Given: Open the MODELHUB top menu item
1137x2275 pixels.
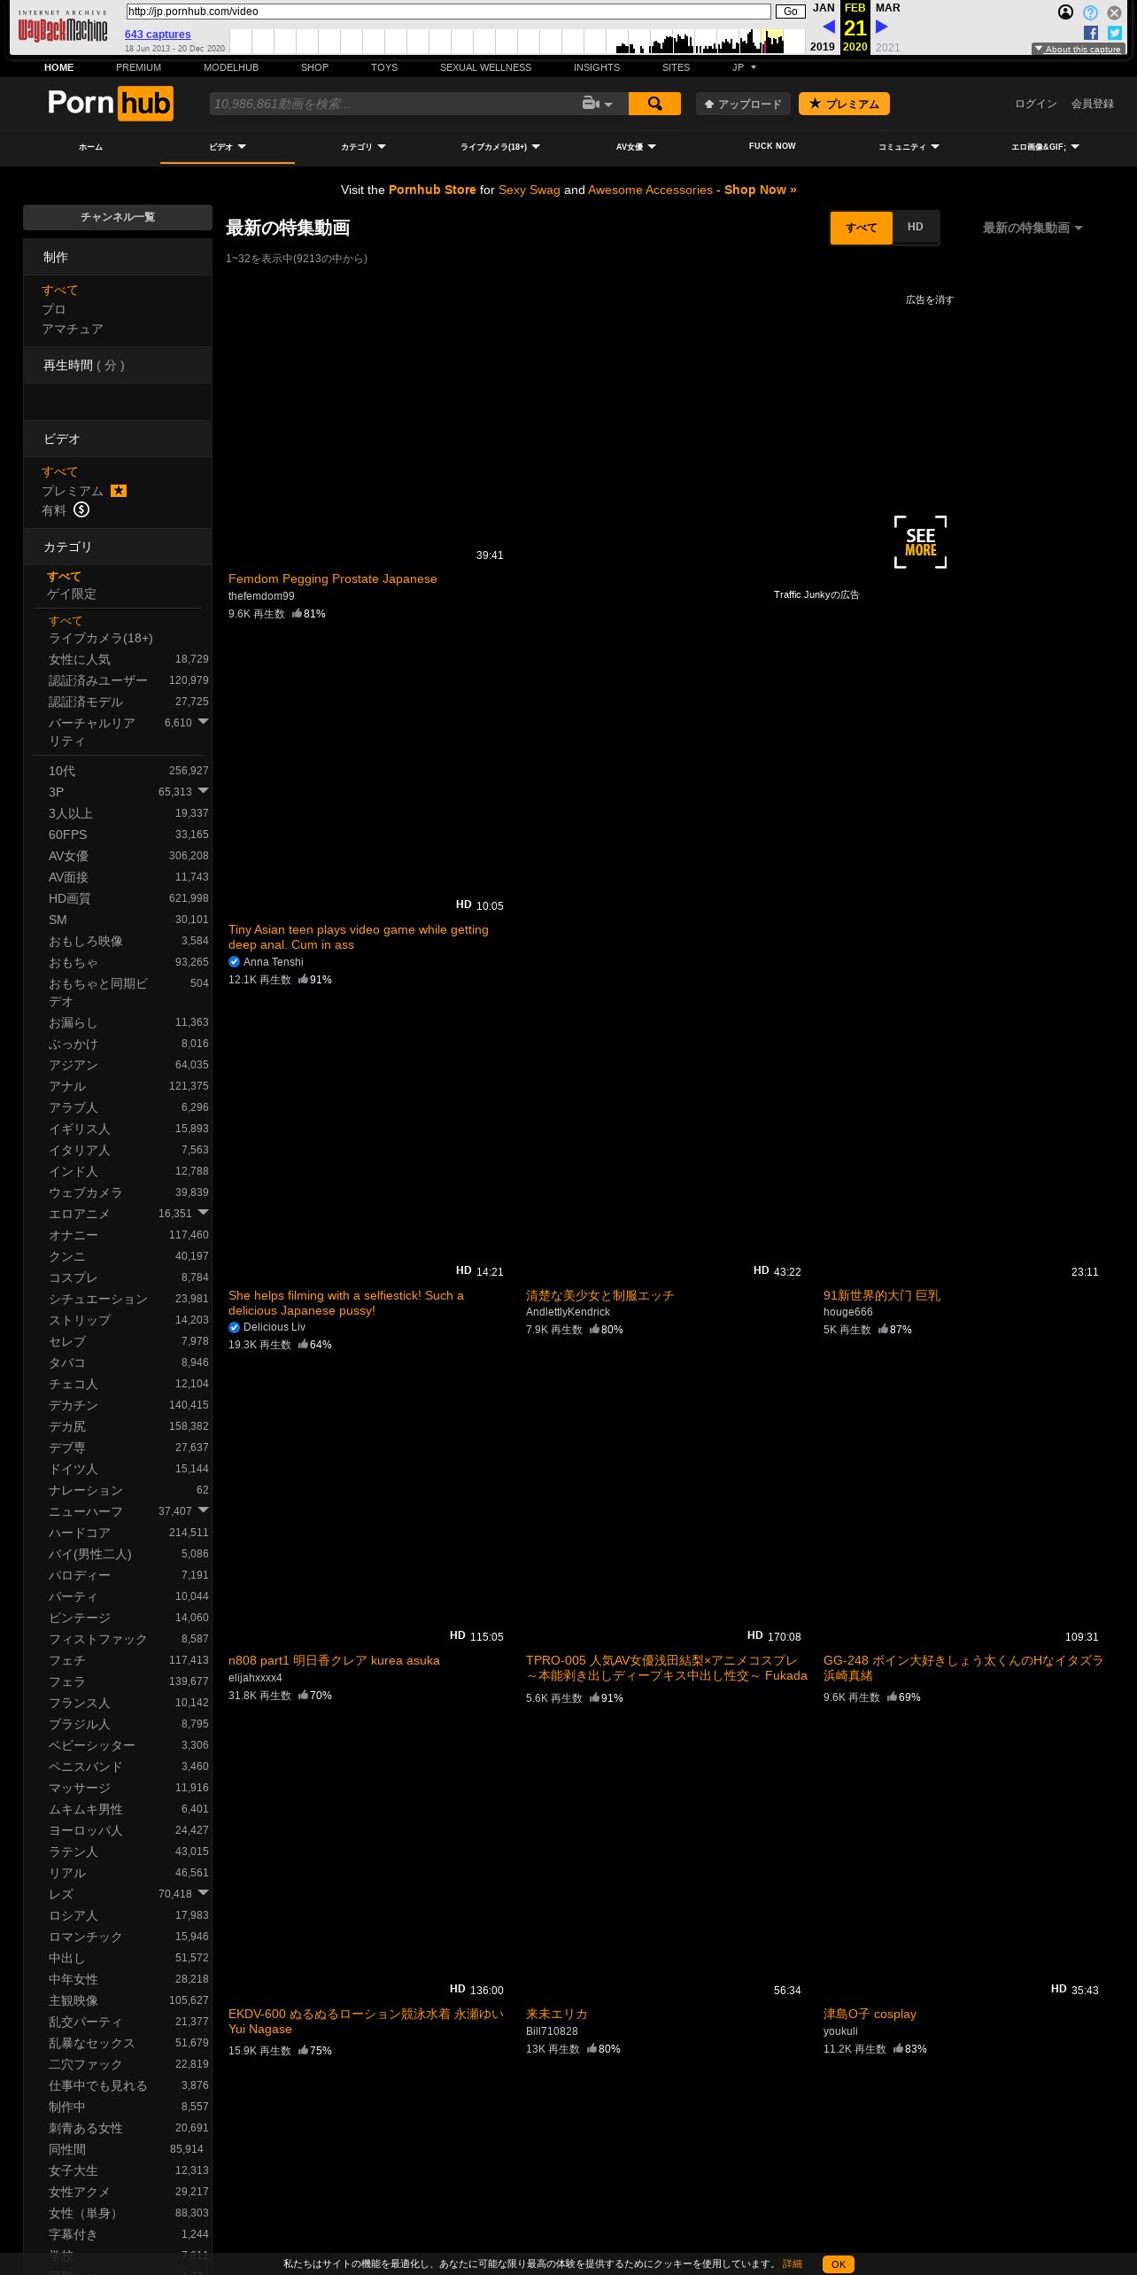Looking at the screenshot, I should (231, 67).
